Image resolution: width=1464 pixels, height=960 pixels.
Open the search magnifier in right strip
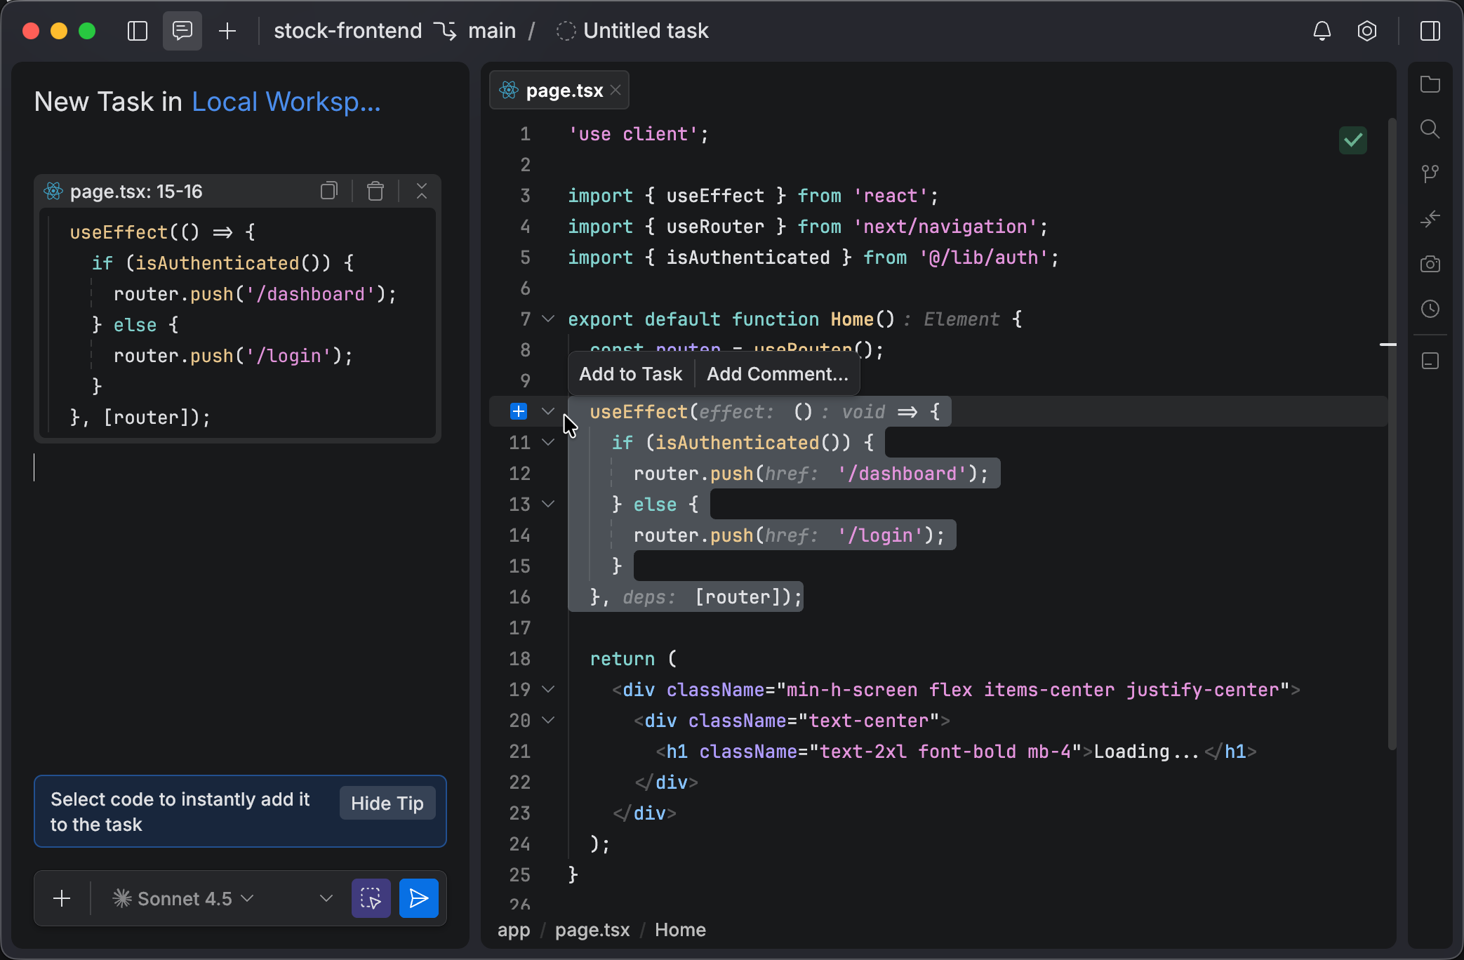tap(1430, 129)
